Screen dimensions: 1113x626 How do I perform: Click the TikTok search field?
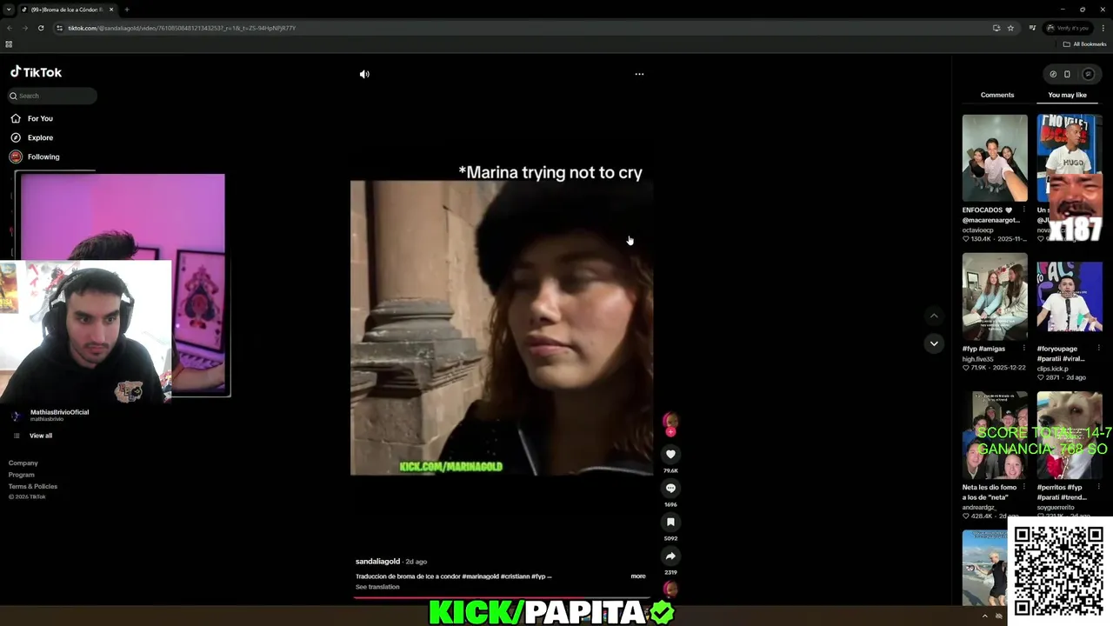tap(53, 96)
